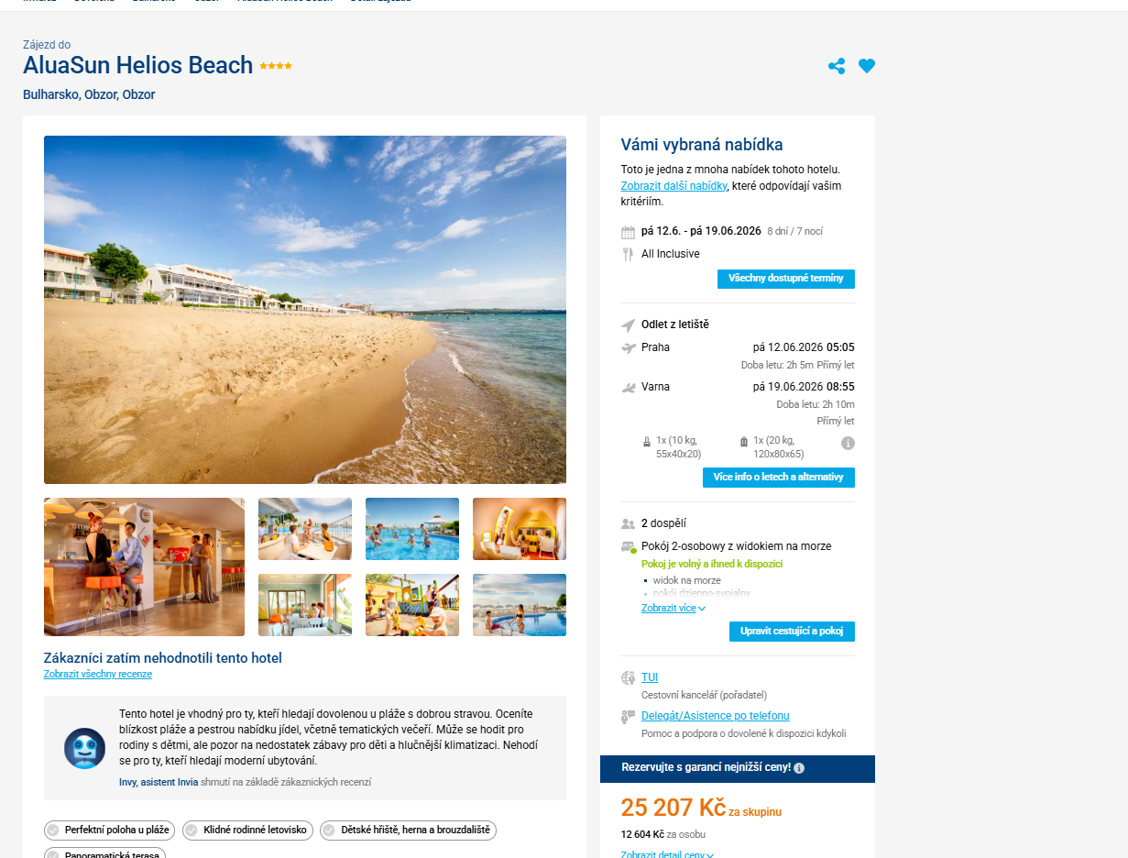Open Všechny dostupné termíny button
The image size is (1128, 858).
(785, 279)
